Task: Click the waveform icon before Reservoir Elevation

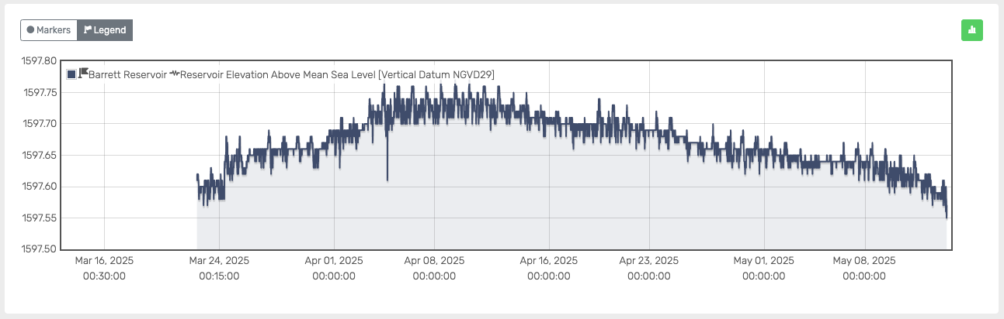Action: 175,74
